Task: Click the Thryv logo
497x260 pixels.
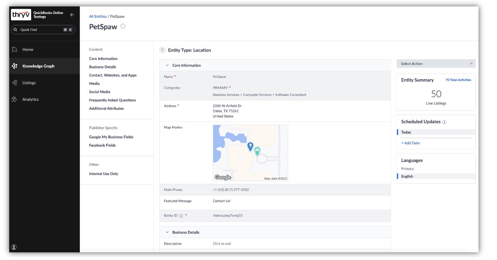Action: coord(21,15)
